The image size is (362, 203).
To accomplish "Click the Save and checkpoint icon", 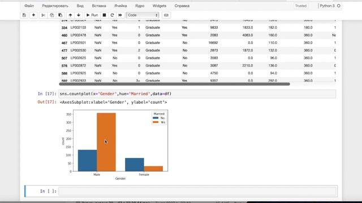I will (x=24, y=15).
